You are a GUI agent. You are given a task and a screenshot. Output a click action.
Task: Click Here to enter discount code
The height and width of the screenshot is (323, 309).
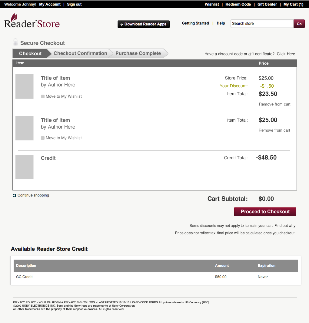286,54
